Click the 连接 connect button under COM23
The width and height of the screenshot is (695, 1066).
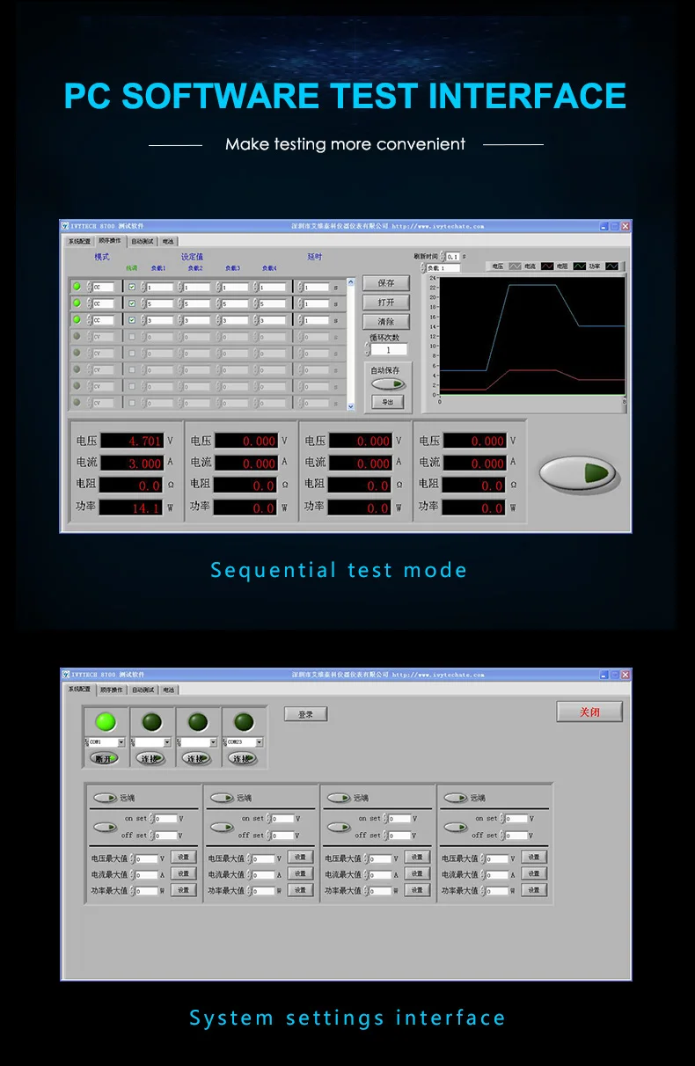coord(242,758)
